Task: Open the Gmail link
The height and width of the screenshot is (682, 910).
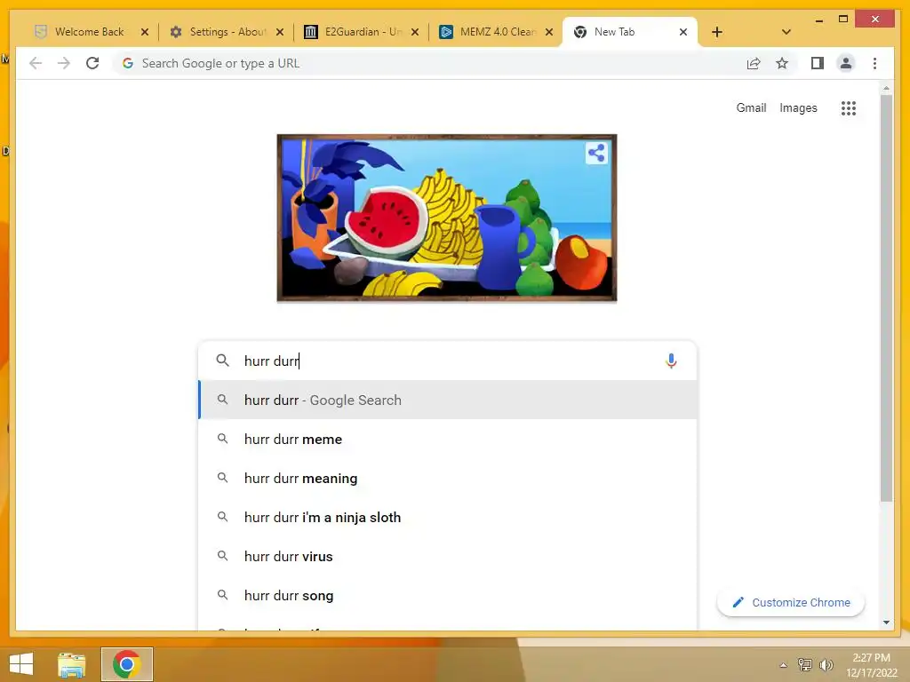Action: pyautogui.click(x=751, y=107)
